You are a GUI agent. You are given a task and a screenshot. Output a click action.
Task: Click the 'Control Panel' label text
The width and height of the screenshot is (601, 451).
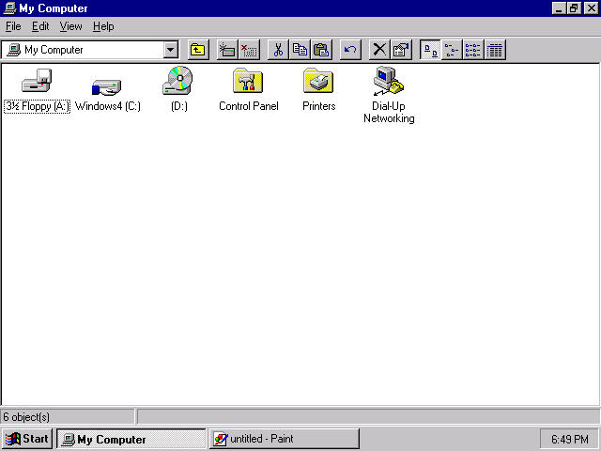tap(248, 106)
